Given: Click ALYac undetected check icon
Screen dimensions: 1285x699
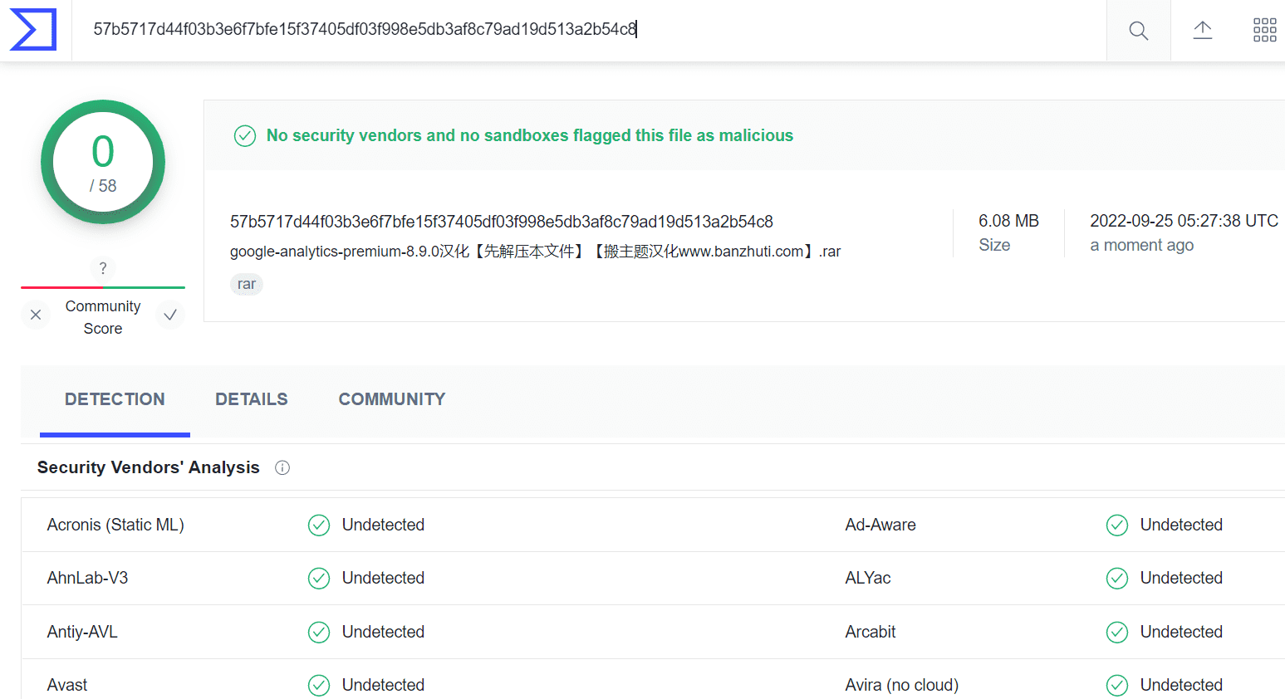Looking at the screenshot, I should (1117, 579).
